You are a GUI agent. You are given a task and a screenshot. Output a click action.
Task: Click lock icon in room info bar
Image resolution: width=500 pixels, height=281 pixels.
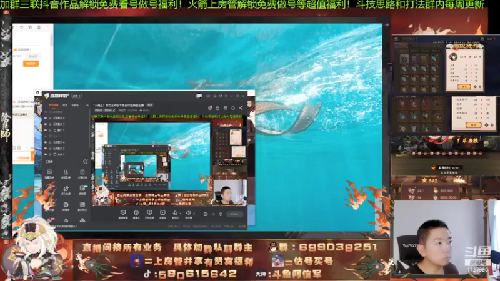pyautogui.click(x=217, y=108)
